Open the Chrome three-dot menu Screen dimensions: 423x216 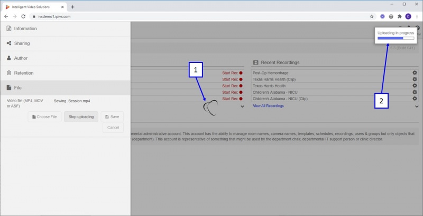click(417, 16)
